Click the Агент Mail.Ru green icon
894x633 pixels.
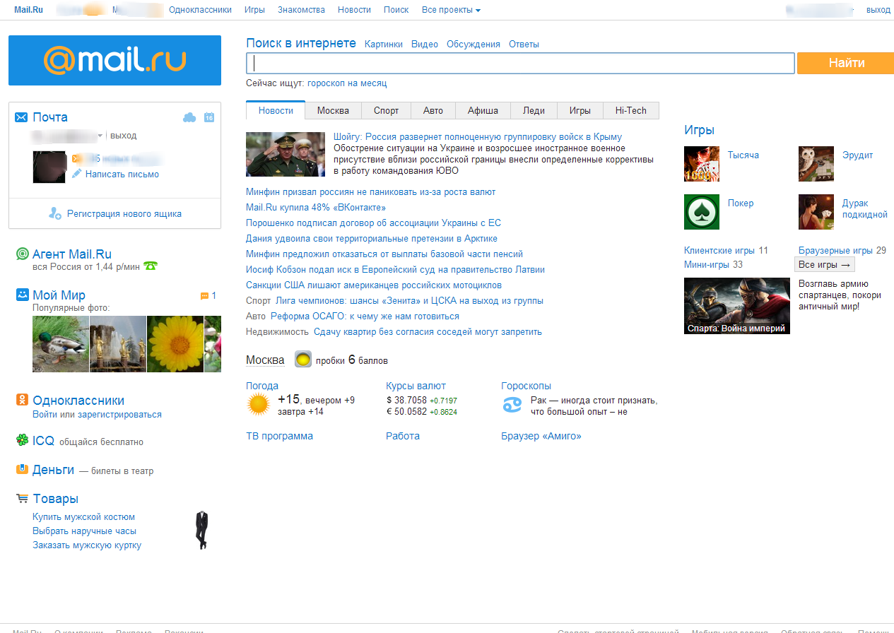coord(22,254)
